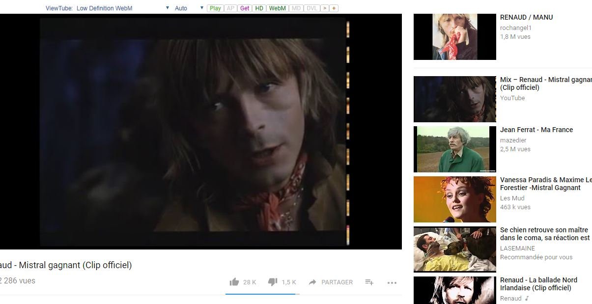The image size is (592, 304).
Task: Open the Auto quality dropdown
Action: 189,8
